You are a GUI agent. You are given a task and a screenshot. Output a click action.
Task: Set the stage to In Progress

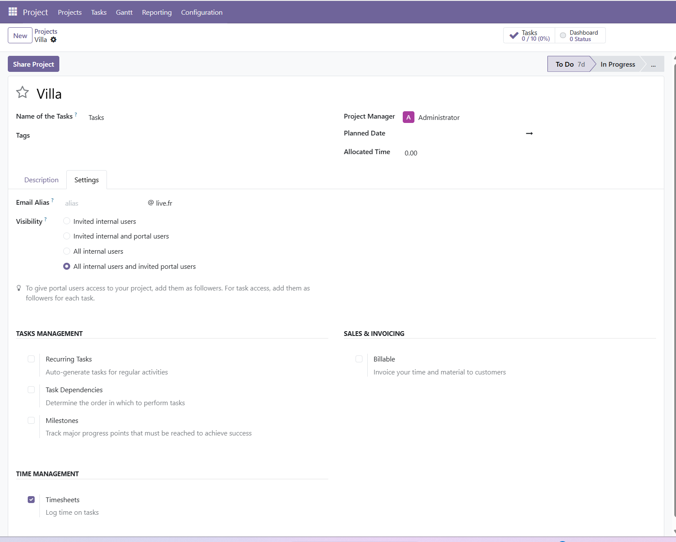click(x=617, y=65)
